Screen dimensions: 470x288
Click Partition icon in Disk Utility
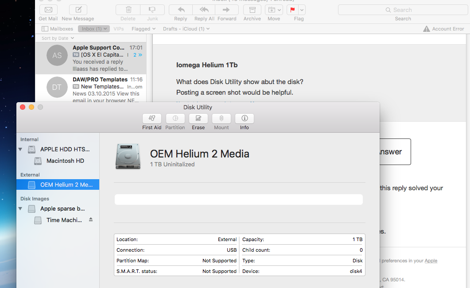point(175,119)
